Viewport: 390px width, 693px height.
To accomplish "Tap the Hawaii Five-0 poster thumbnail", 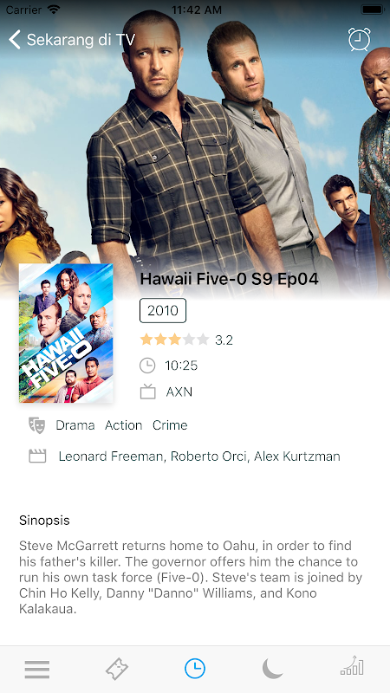I will (66, 333).
